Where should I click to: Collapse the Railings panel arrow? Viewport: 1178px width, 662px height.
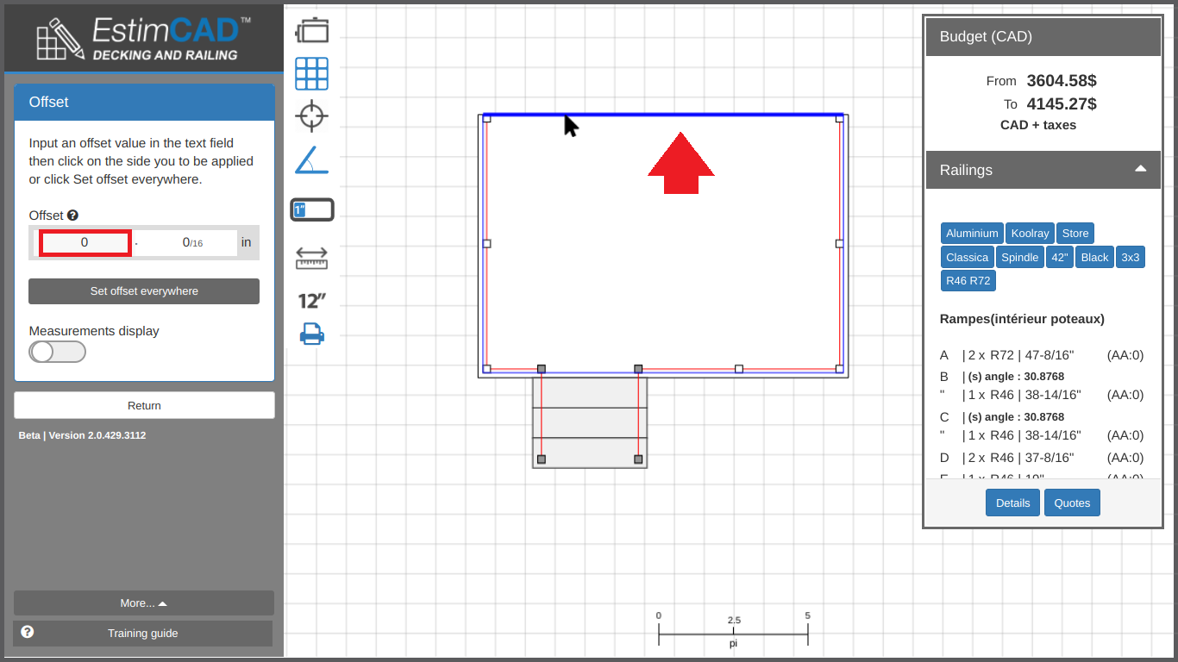click(1140, 169)
